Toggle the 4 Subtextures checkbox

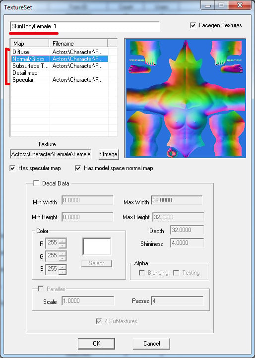click(x=99, y=321)
